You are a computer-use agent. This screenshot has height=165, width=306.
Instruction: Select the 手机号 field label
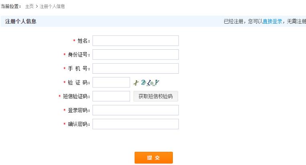(79, 68)
